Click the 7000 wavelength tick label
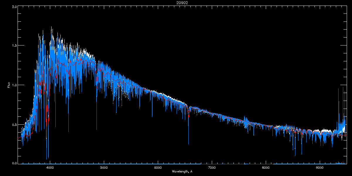This screenshot has height=176, width=352. click(x=212, y=167)
